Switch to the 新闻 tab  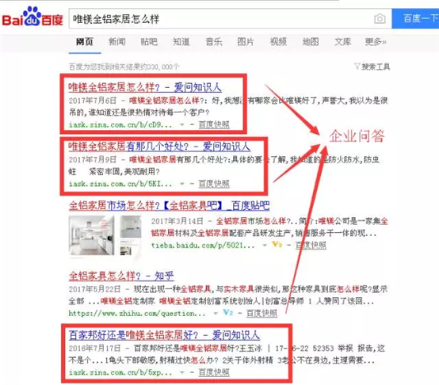(117, 42)
